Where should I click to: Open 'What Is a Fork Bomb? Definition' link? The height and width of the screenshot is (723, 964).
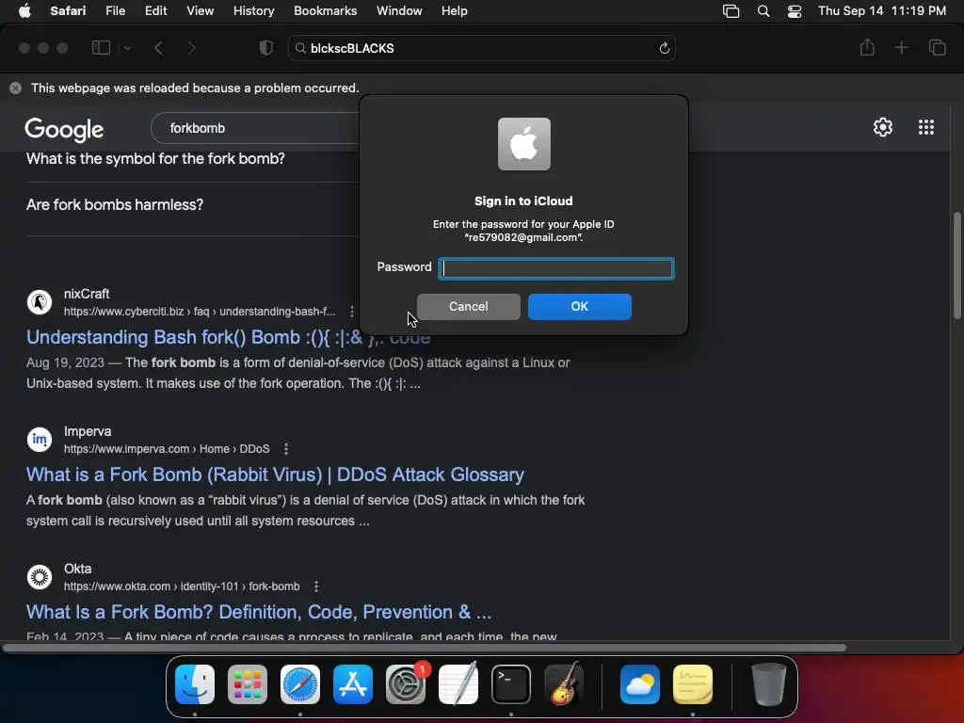click(x=259, y=612)
